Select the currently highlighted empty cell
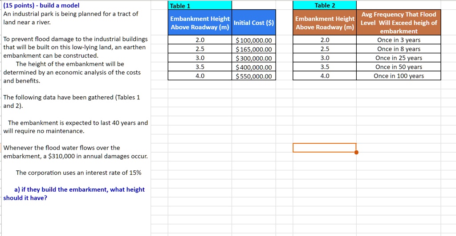456x236 pixels. [x=325, y=147]
